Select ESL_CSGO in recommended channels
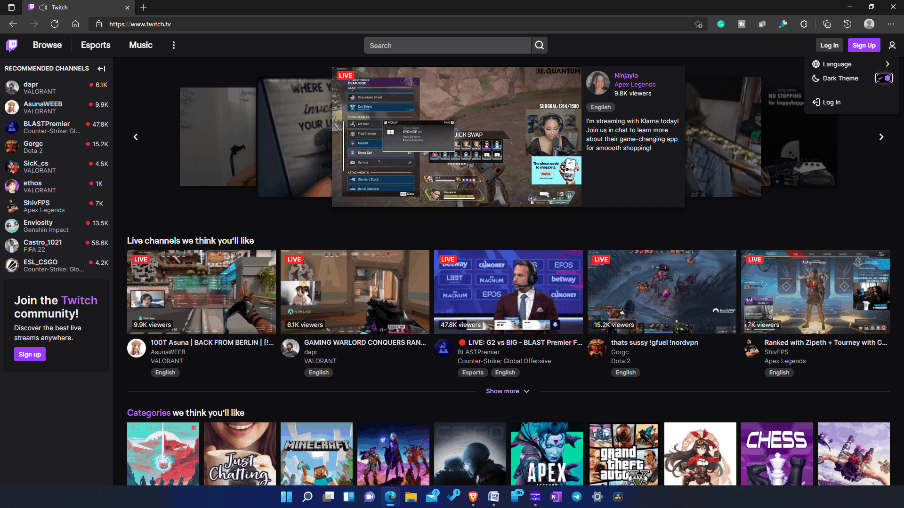The width and height of the screenshot is (904, 508). 56,265
